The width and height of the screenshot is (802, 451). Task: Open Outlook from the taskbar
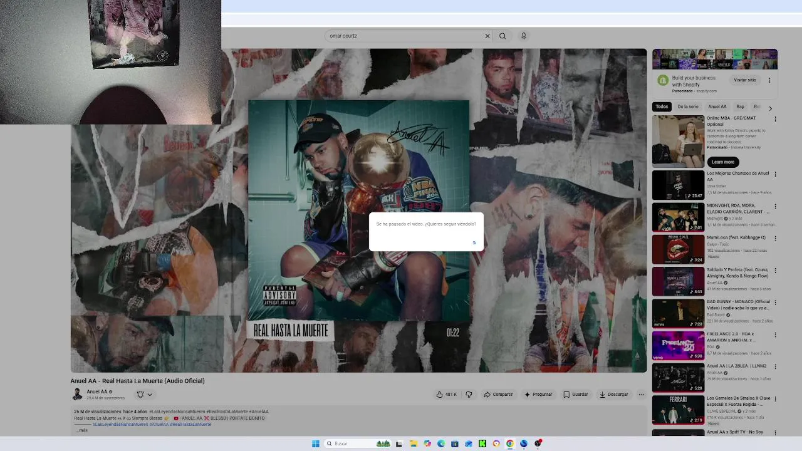tap(469, 443)
